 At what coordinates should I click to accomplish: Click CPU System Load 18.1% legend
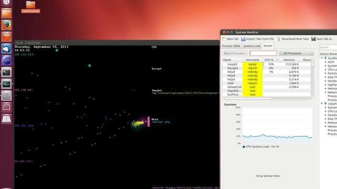tap(261, 147)
